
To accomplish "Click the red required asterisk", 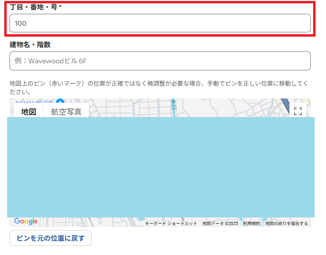I will point(60,7).
